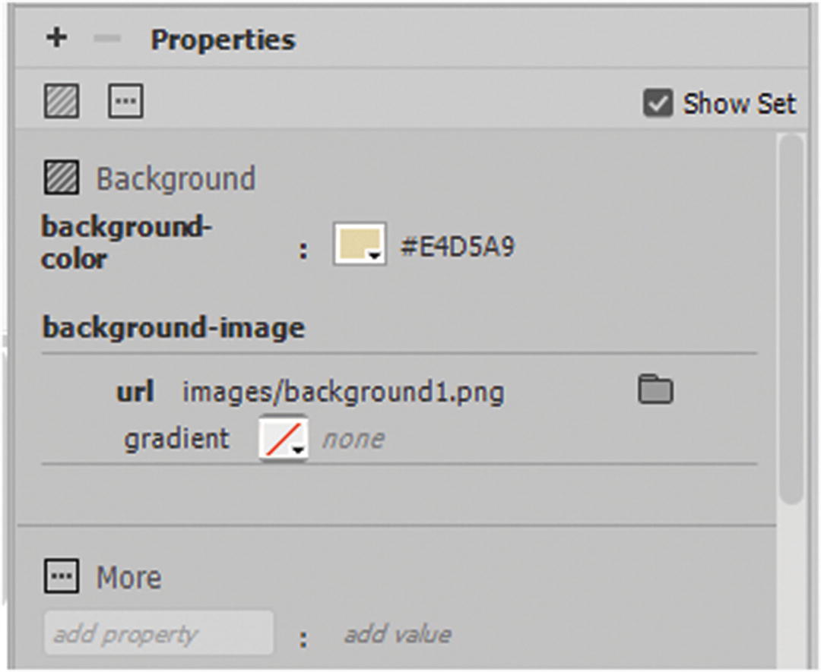Viewport: 821px width, 672px height.
Task: Click the Show Set label text
Action: pos(739,103)
